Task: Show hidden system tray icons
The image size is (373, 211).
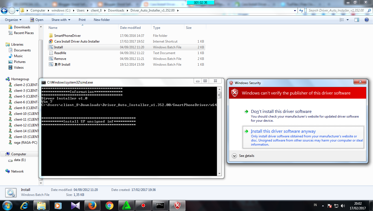Action: point(323,206)
